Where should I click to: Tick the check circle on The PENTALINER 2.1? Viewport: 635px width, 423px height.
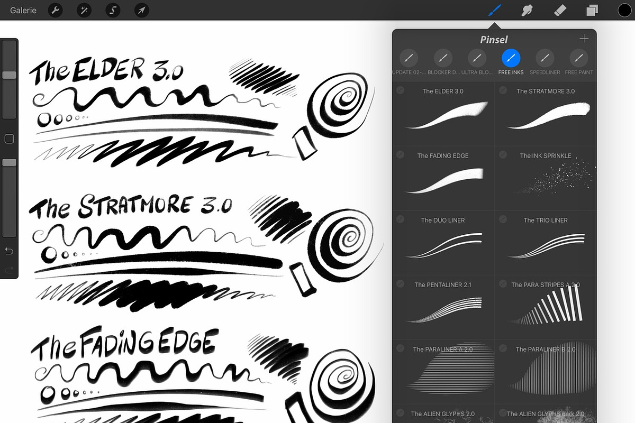click(x=400, y=283)
